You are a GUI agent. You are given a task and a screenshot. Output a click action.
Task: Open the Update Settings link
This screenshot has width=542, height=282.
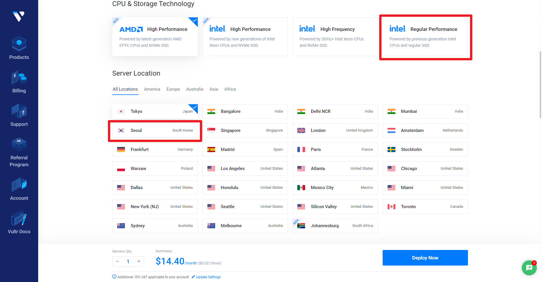pos(208,277)
